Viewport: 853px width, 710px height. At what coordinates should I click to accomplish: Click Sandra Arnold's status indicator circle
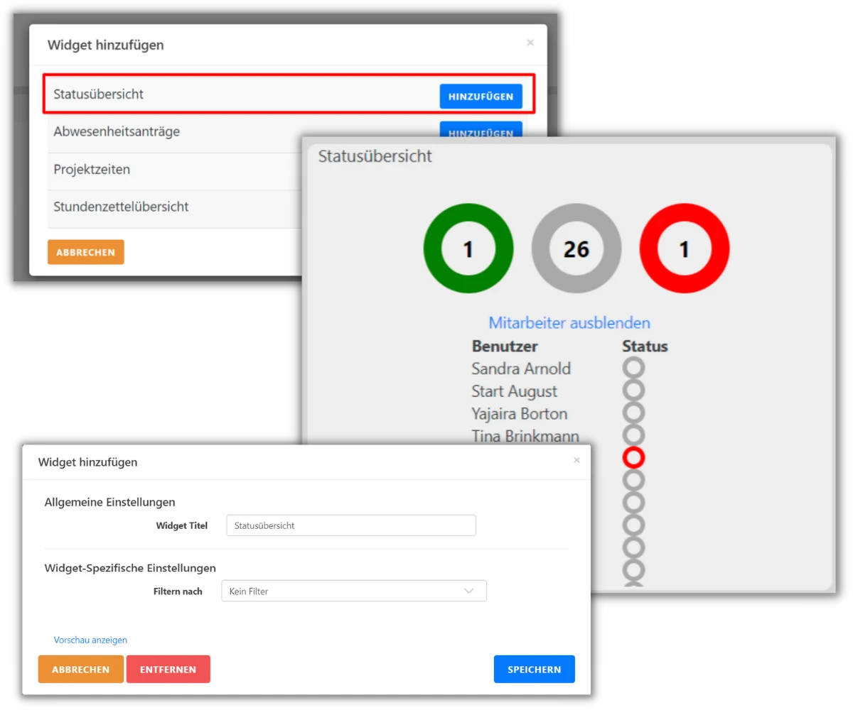[x=633, y=366]
